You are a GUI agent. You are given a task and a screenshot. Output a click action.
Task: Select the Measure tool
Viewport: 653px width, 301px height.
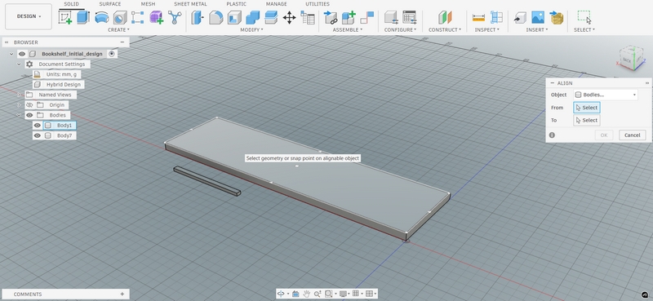478,17
